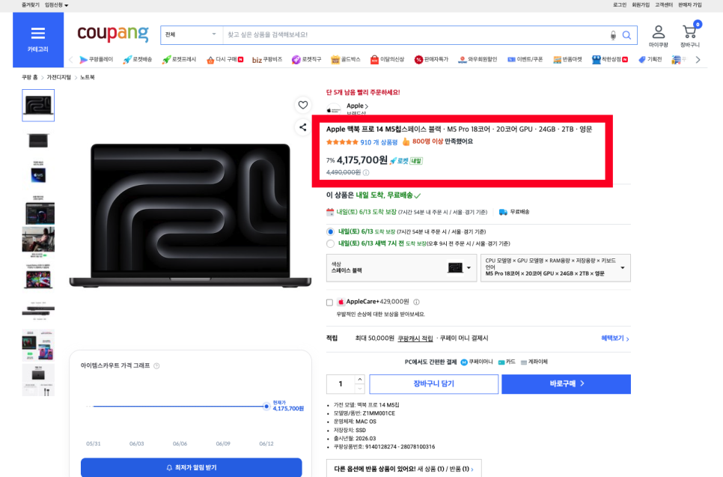Click the microphone voice search icon
The width and height of the screenshot is (723, 477).
pos(613,35)
